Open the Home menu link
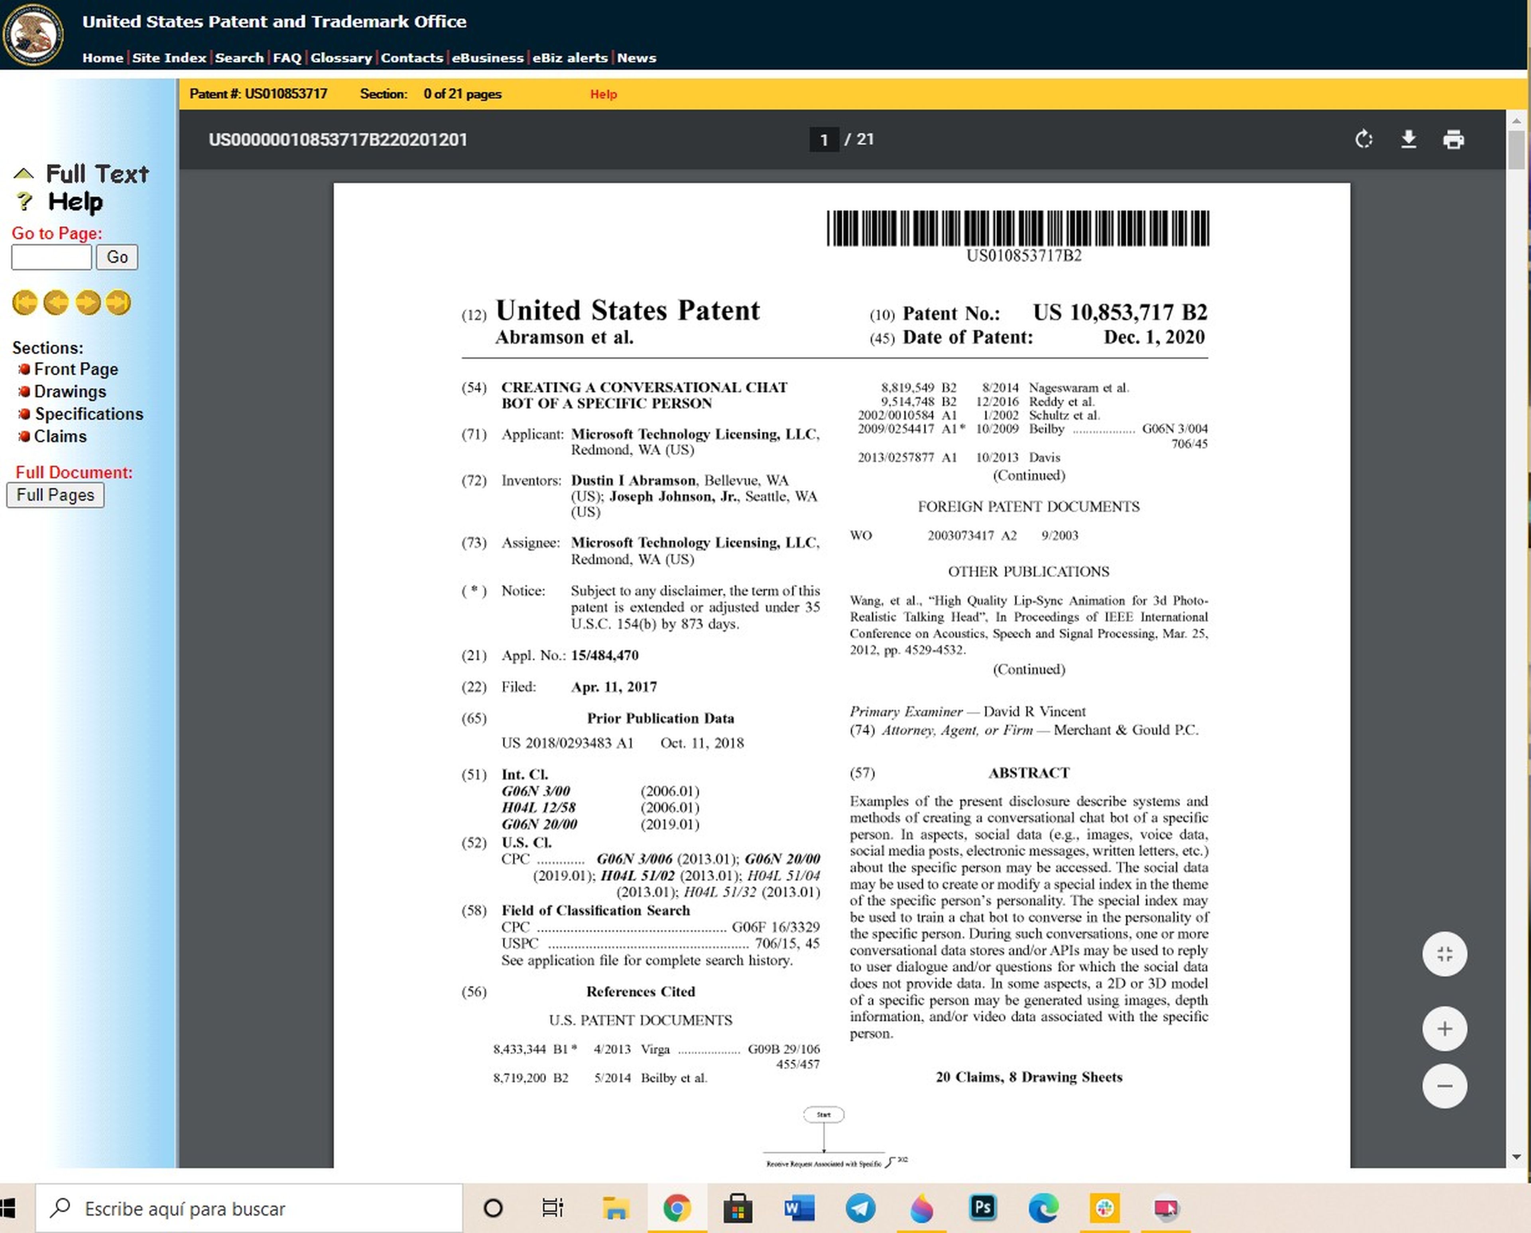The height and width of the screenshot is (1233, 1531). point(103,58)
